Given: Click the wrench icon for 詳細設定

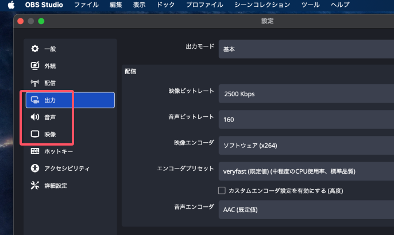Looking at the screenshot, I should point(35,185).
